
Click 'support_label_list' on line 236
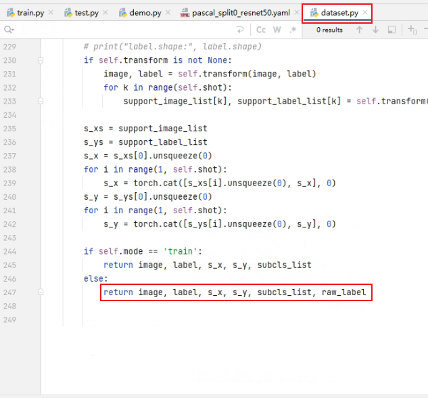[163, 142]
